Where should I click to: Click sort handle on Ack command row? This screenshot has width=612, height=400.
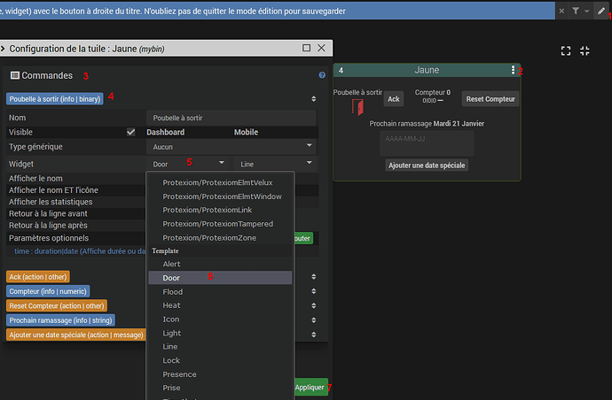[313, 277]
